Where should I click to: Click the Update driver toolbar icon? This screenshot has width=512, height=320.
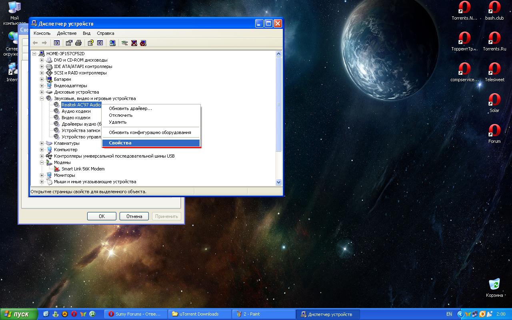pos(125,43)
